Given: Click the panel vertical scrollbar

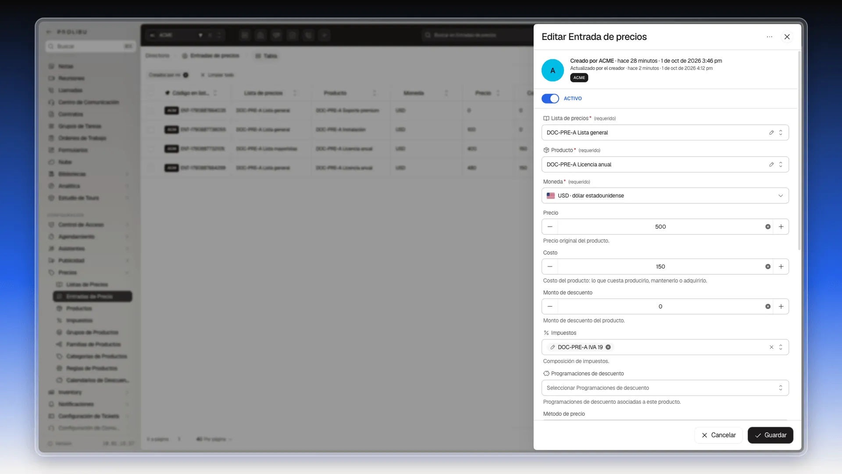Looking at the screenshot, I should 799,151.
